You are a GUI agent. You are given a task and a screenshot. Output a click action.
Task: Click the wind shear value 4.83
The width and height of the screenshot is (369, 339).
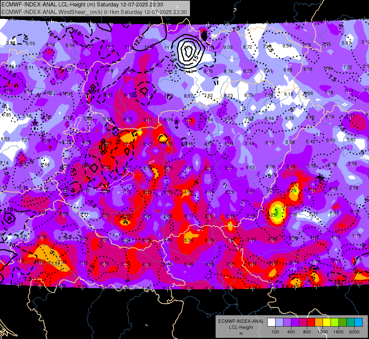[48, 93]
